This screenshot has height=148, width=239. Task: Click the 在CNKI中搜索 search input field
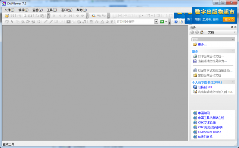click(x=135, y=22)
